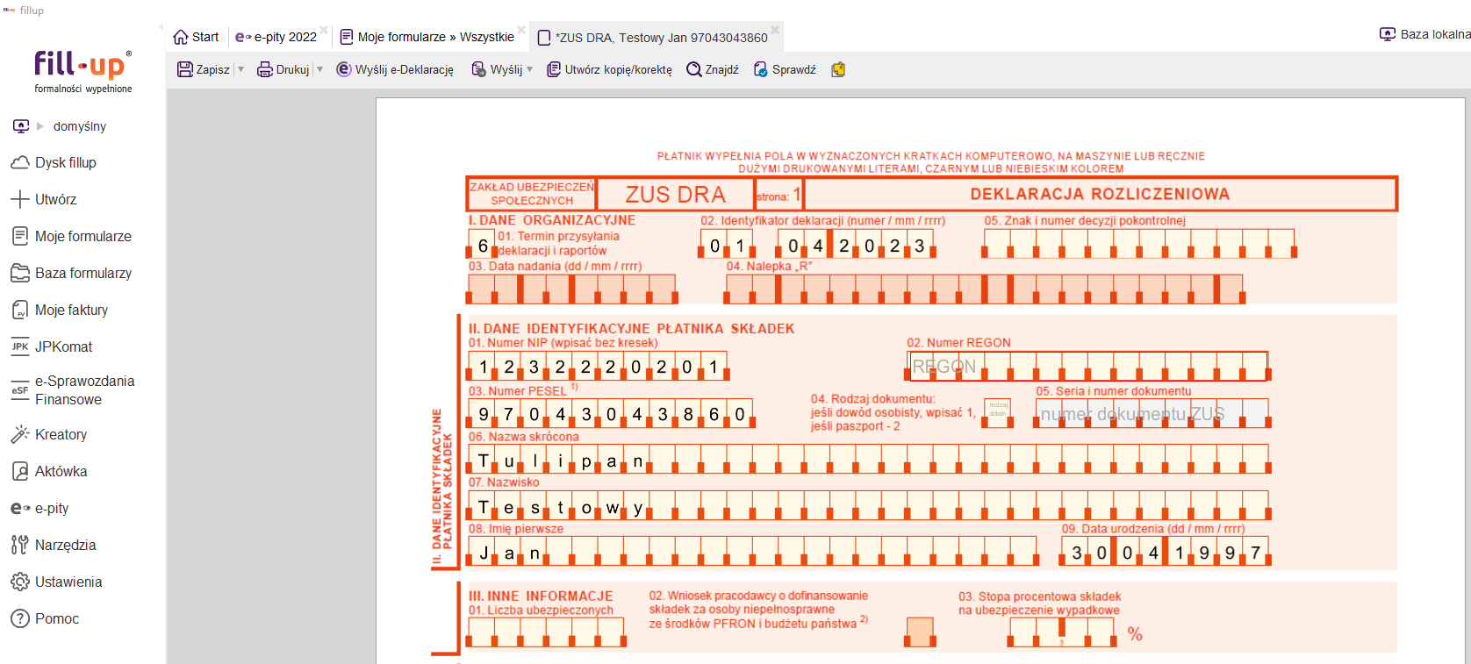Click the fill-up logo

[83, 71]
